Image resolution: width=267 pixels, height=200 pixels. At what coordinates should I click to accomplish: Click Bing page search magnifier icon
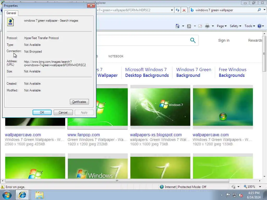click(x=193, y=40)
